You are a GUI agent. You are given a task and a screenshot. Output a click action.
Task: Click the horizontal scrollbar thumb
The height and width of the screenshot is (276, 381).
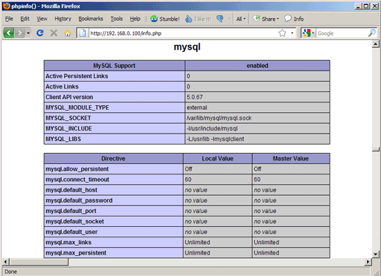pos(39,261)
